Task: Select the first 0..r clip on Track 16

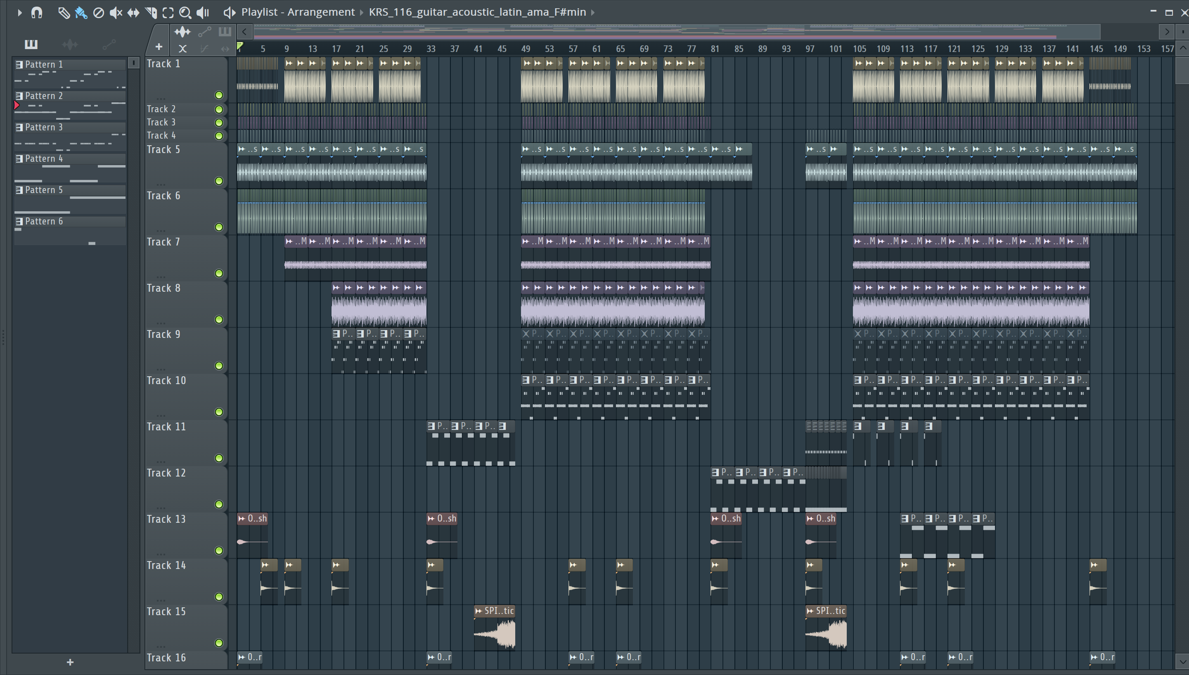Action: (250, 660)
